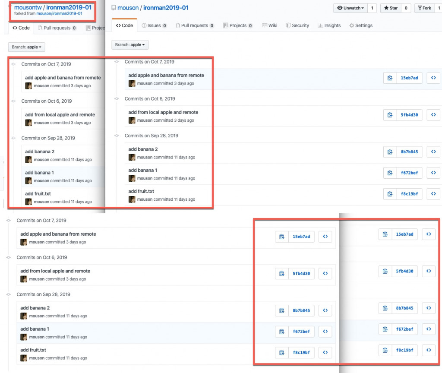Screen dimensions: 442x373
Task: Copy SHA 15eb7ad in lower strip without messages
Action: tap(385, 234)
